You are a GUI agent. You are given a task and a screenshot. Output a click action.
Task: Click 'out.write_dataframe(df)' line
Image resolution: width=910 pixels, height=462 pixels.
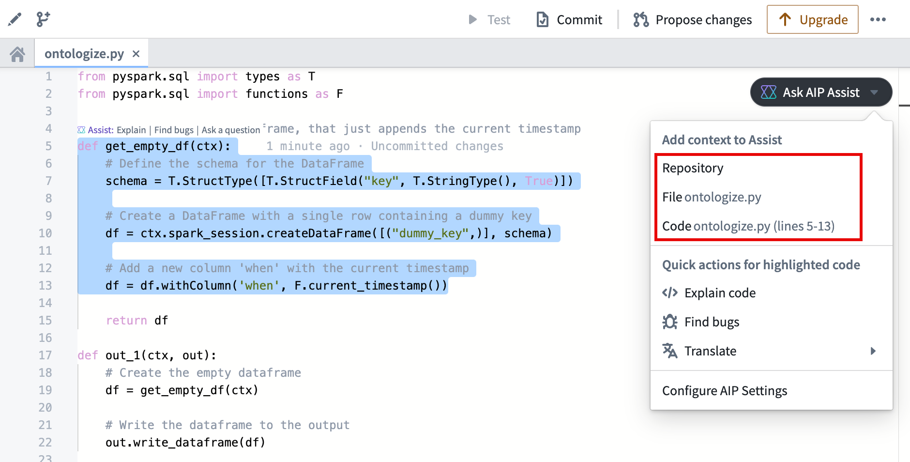pos(185,443)
